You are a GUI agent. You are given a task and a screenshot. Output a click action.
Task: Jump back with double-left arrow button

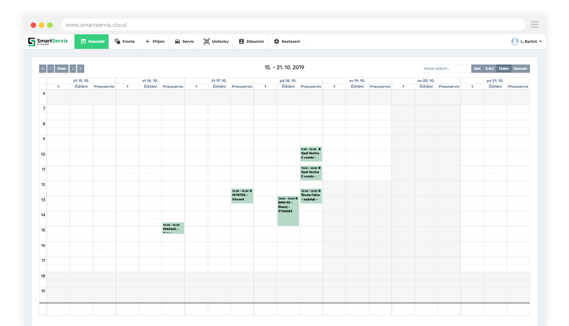43,69
